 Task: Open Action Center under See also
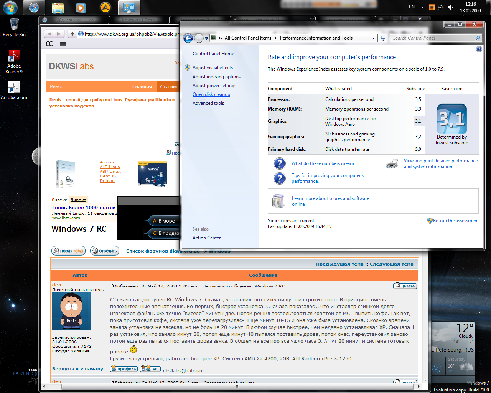[x=206, y=238]
